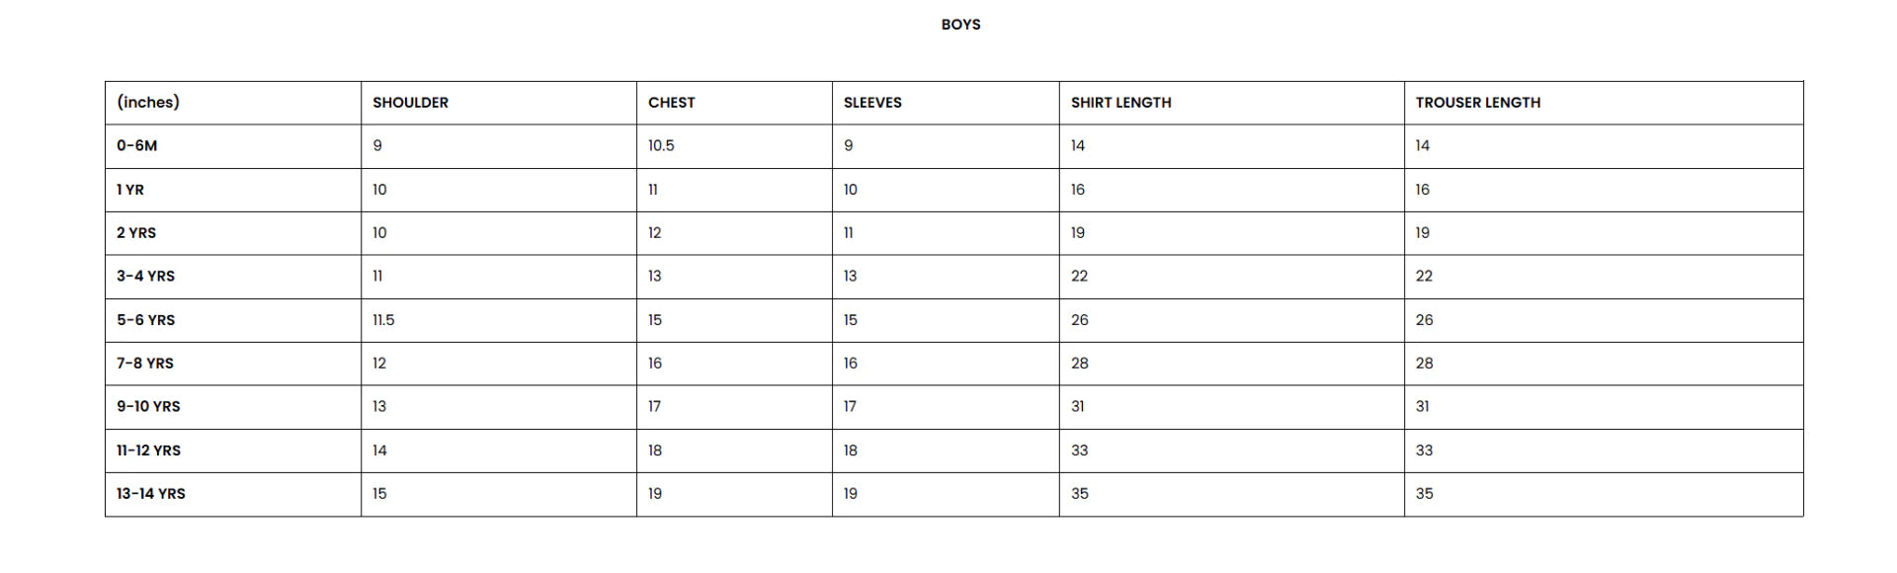Select the 9-10 YRS row label
Image resolution: width=1897 pixels, height=573 pixels.
[x=148, y=407]
